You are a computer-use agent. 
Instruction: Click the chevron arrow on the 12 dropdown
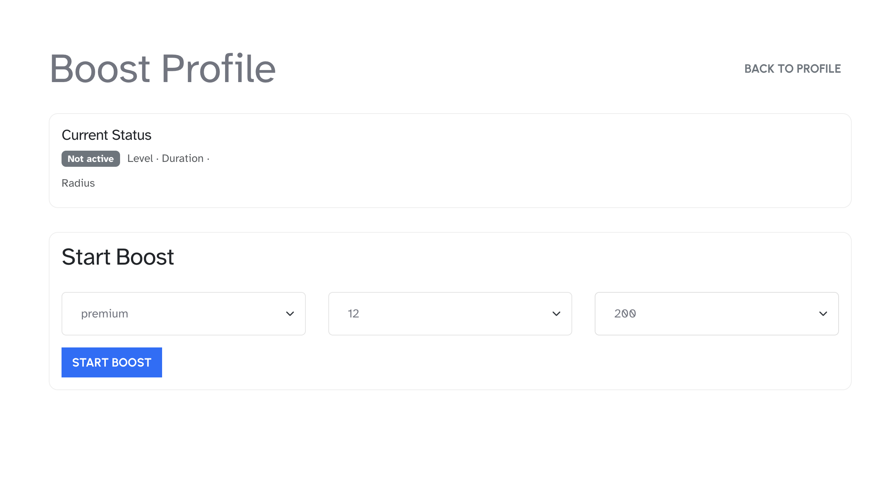[556, 314]
